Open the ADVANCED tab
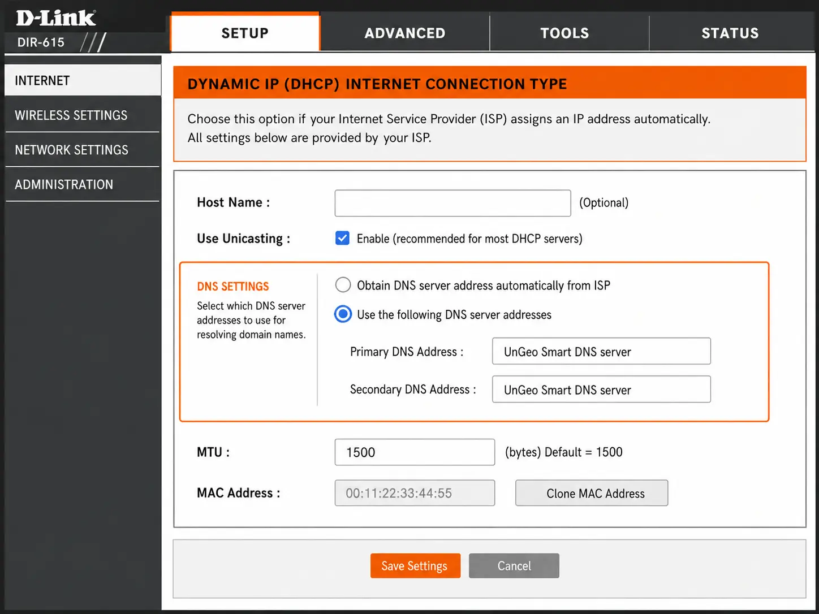This screenshot has height=614, width=819. tap(405, 33)
